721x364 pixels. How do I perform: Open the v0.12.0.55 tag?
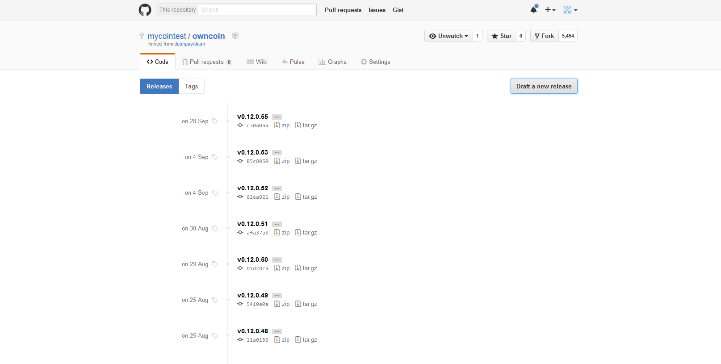[x=252, y=117]
